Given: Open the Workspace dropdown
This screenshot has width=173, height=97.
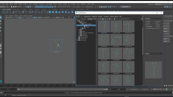Looking at the screenshot, I should click(163, 4).
